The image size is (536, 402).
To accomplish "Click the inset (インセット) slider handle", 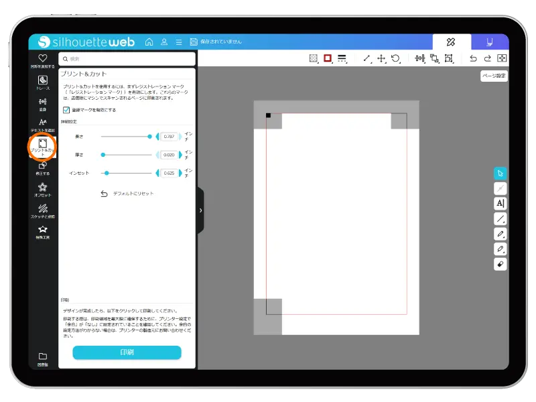I will [x=107, y=173].
